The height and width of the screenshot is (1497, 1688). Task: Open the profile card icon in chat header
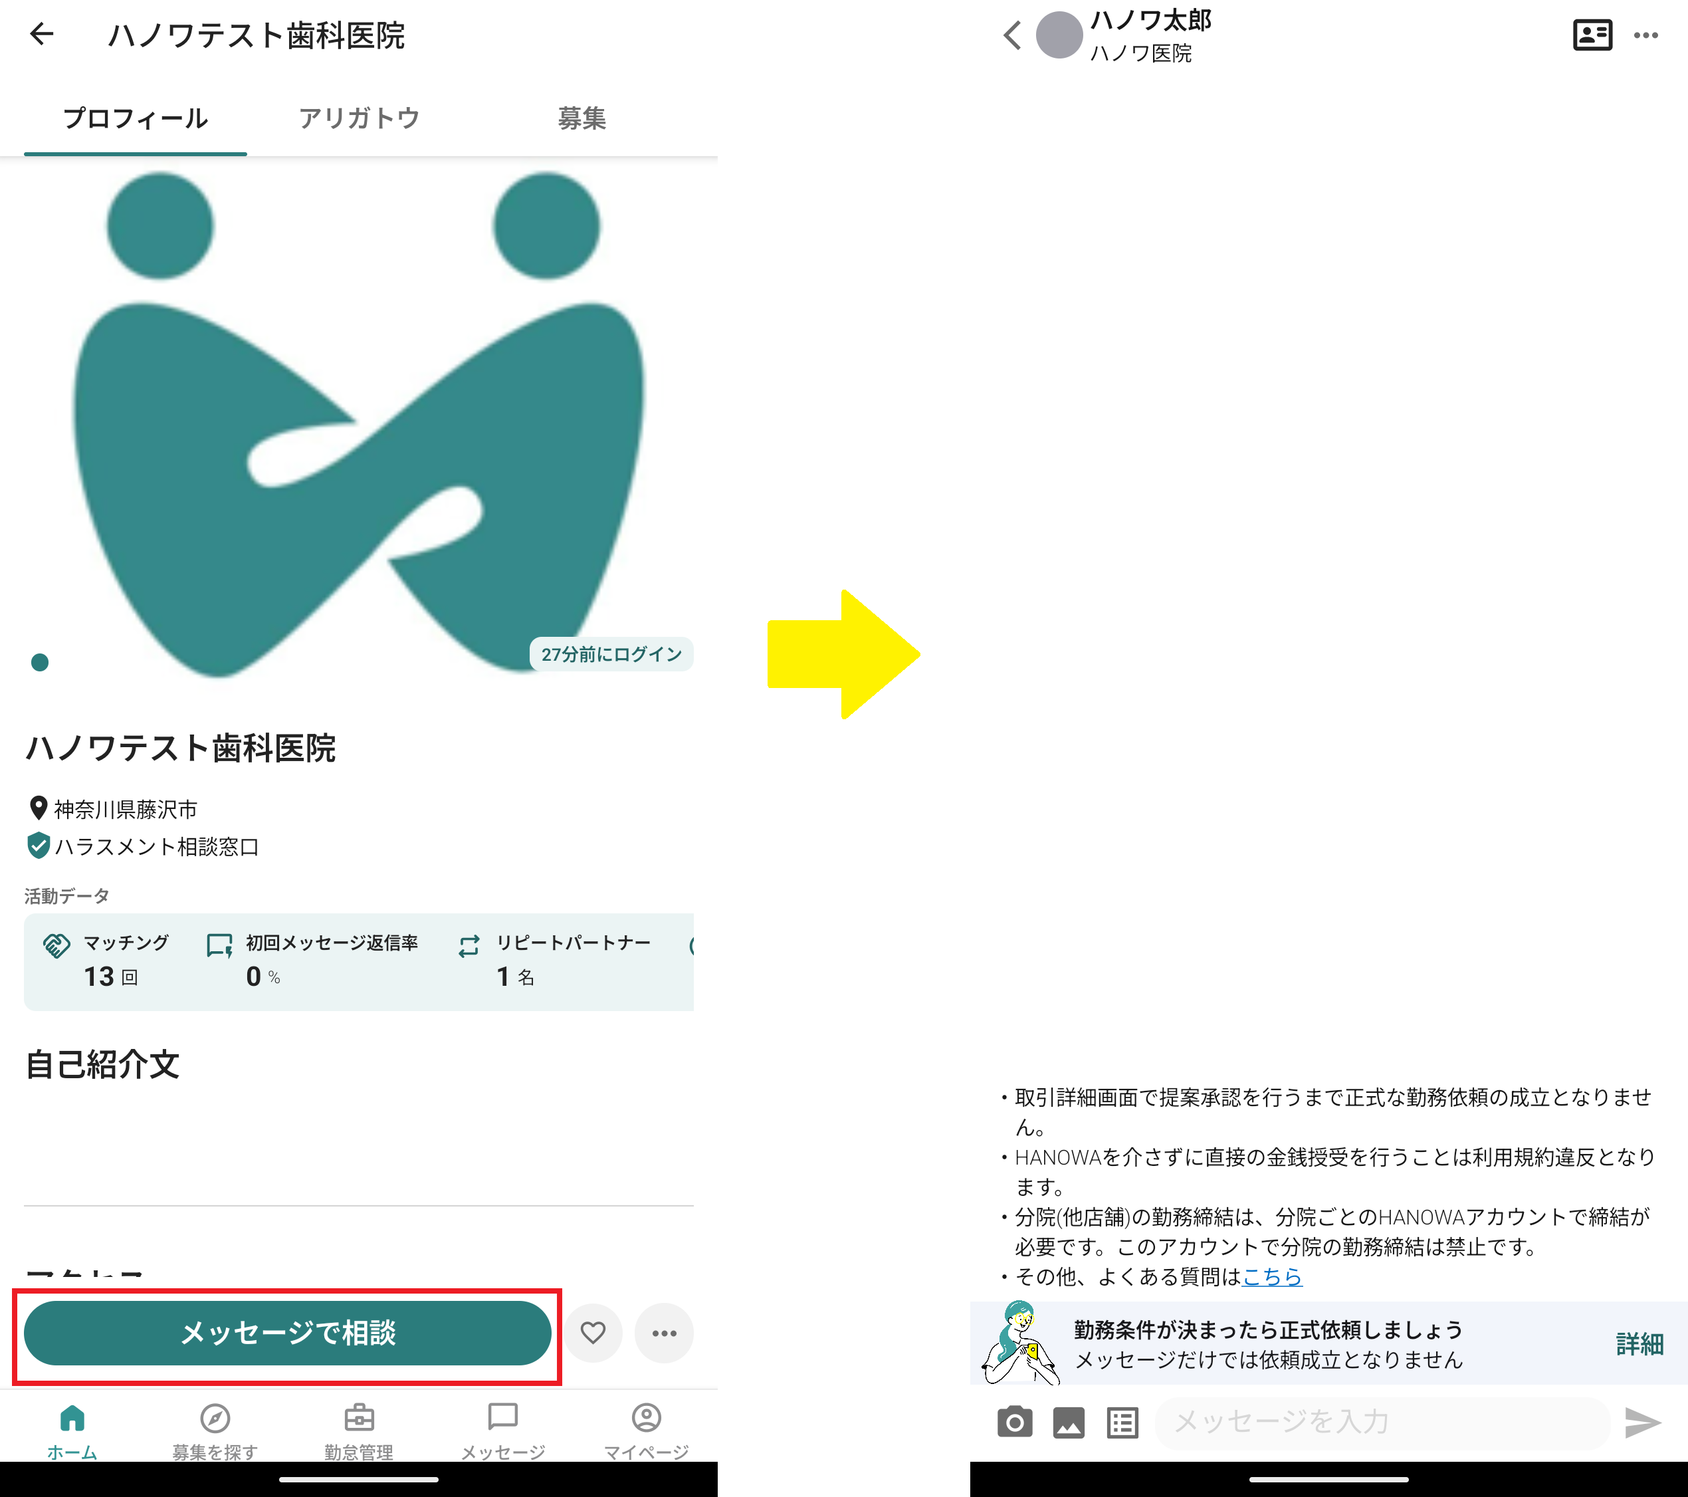(x=1592, y=35)
